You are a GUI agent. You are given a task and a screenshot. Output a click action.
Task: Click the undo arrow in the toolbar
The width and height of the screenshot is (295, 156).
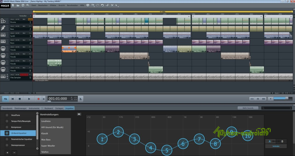[102, 5]
